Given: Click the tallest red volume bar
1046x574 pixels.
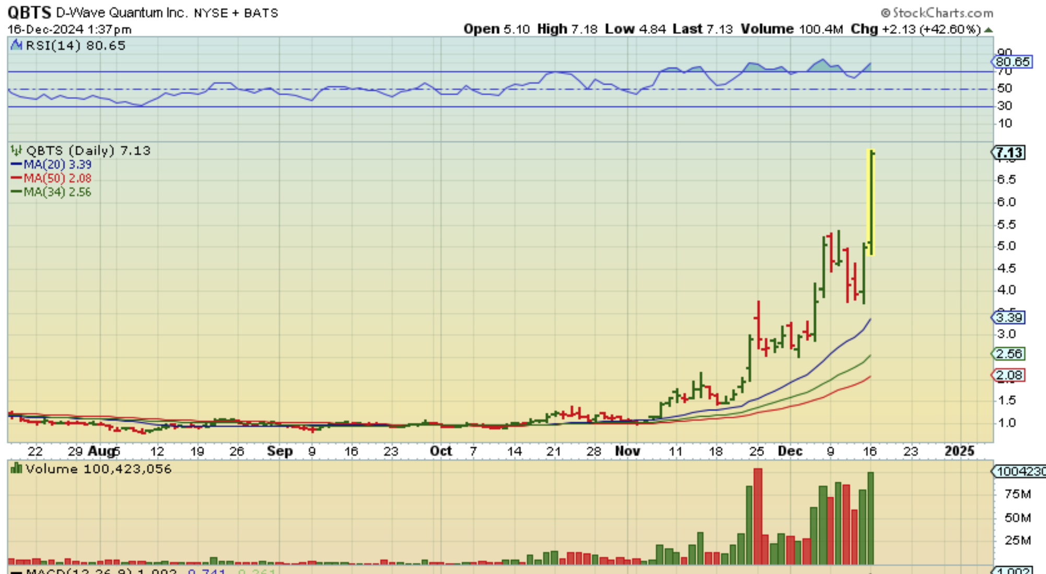Looking at the screenshot, I should 758,516.
